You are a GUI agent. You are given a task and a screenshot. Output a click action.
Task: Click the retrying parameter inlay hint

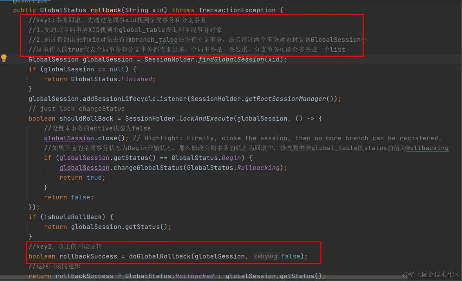pos(267,256)
